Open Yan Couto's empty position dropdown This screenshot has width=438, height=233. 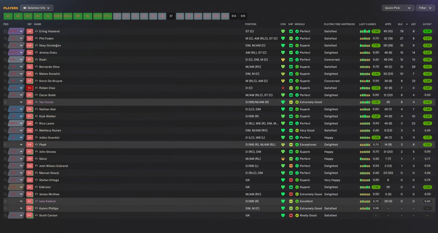[16, 102]
